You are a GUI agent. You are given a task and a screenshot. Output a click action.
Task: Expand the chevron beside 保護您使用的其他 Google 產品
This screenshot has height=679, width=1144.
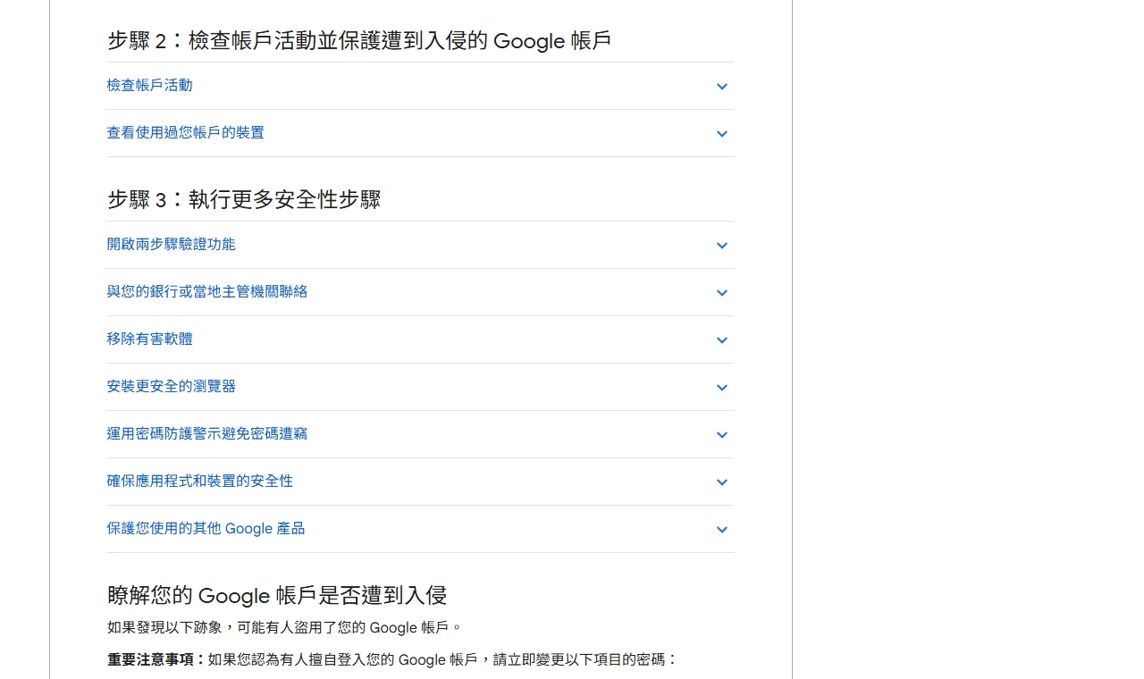pyautogui.click(x=722, y=530)
